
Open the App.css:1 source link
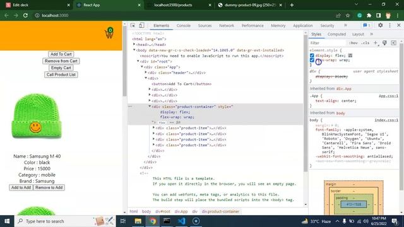[388, 96]
